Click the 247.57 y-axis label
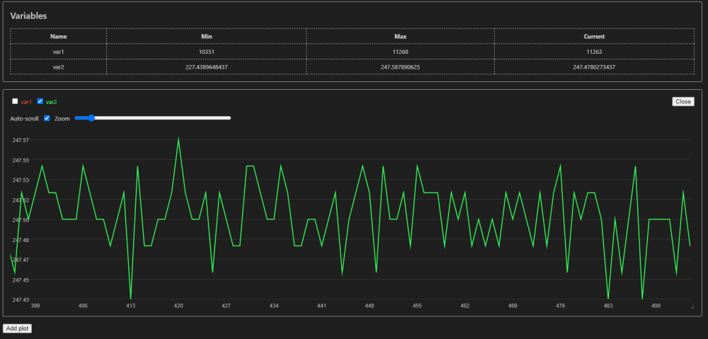Viewport: 708px width, 339px height. point(21,140)
